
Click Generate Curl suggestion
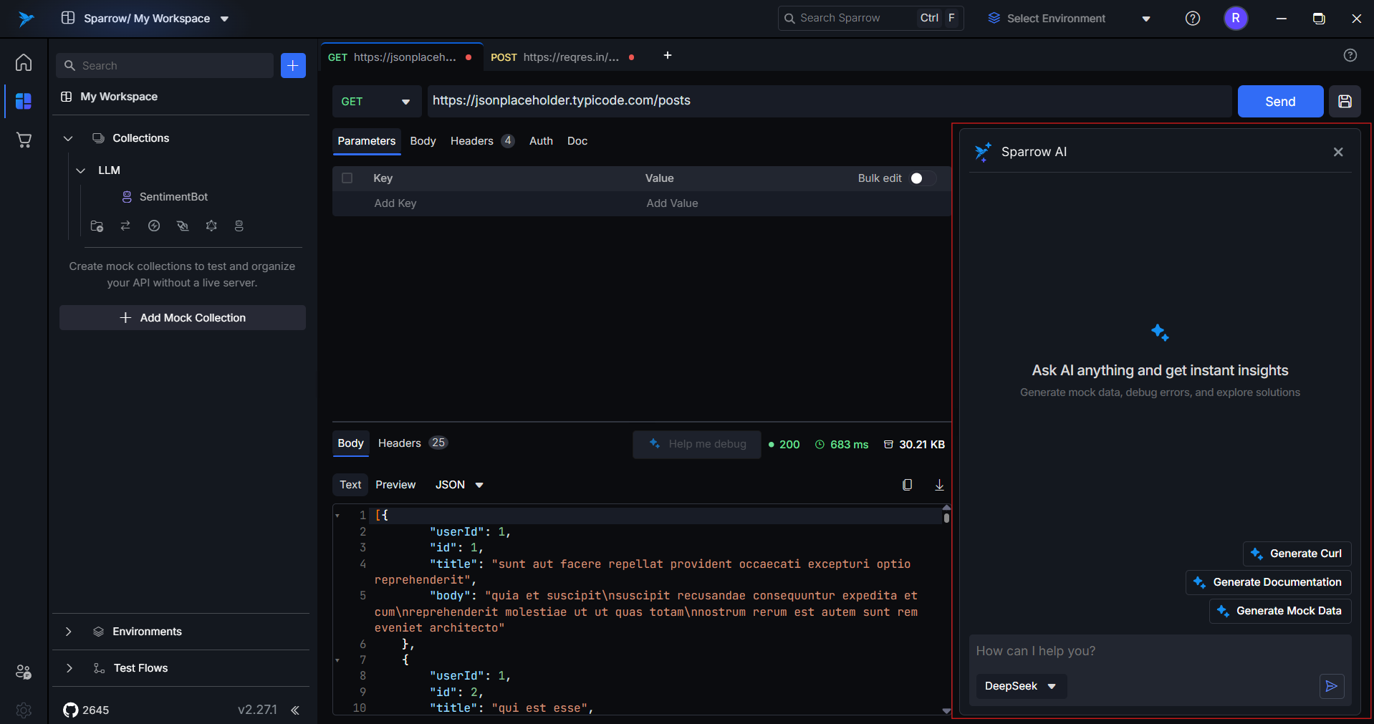pos(1297,554)
